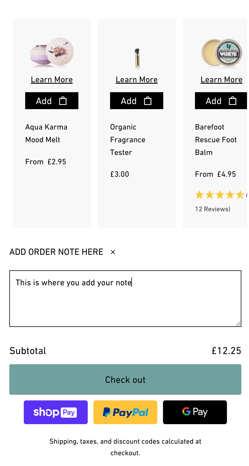Add Organic Fragrance Tester to cart

(136, 101)
